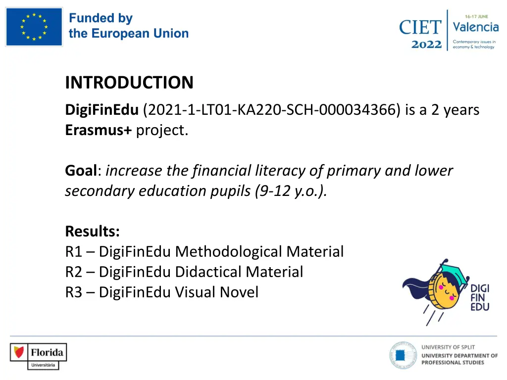The image size is (507, 380).
Task: Click the DIGI FIN EDU logo text
Action: pos(480,297)
